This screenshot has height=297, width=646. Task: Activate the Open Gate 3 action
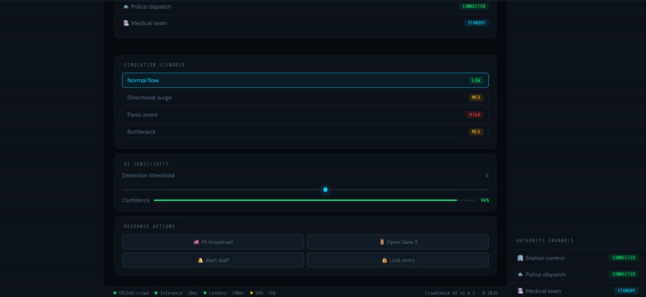click(x=398, y=242)
